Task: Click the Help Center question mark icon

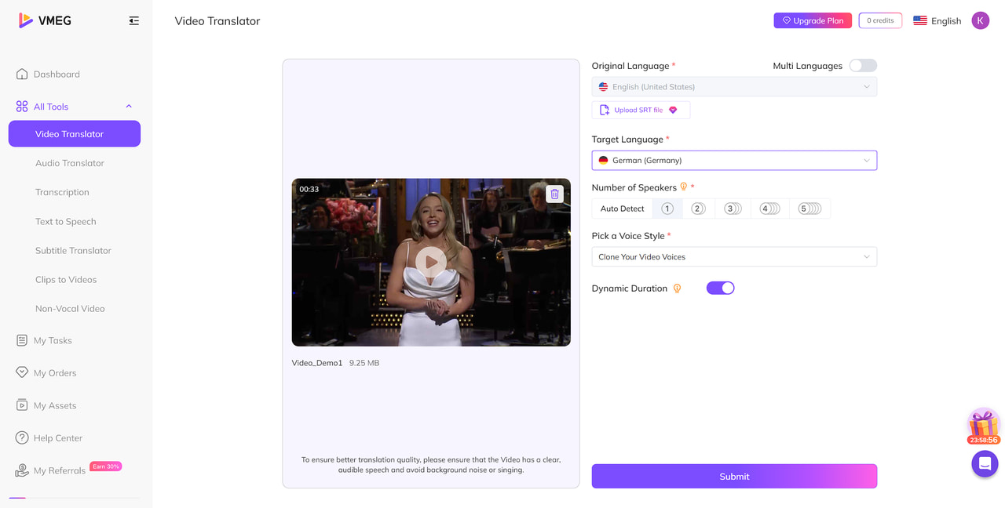Action: point(22,437)
